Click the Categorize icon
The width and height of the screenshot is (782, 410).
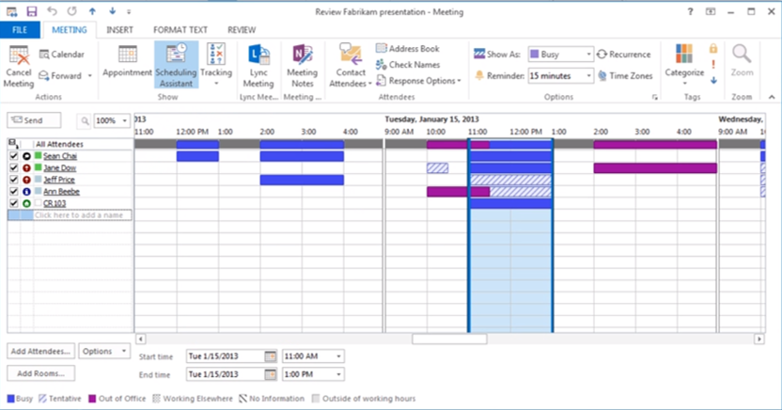[x=684, y=54]
